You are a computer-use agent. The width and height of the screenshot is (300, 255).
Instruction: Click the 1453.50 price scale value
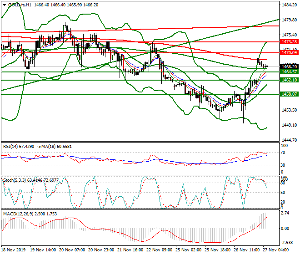[x=289, y=110]
